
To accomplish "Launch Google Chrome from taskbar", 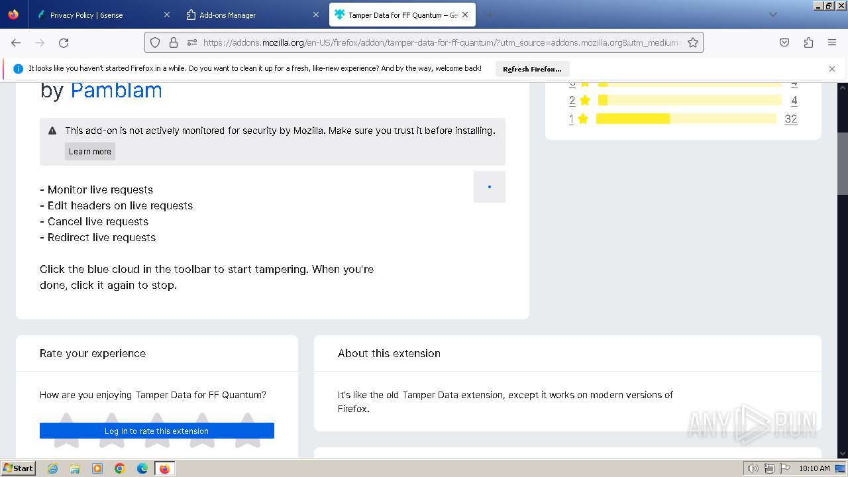I will [x=120, y=468].
